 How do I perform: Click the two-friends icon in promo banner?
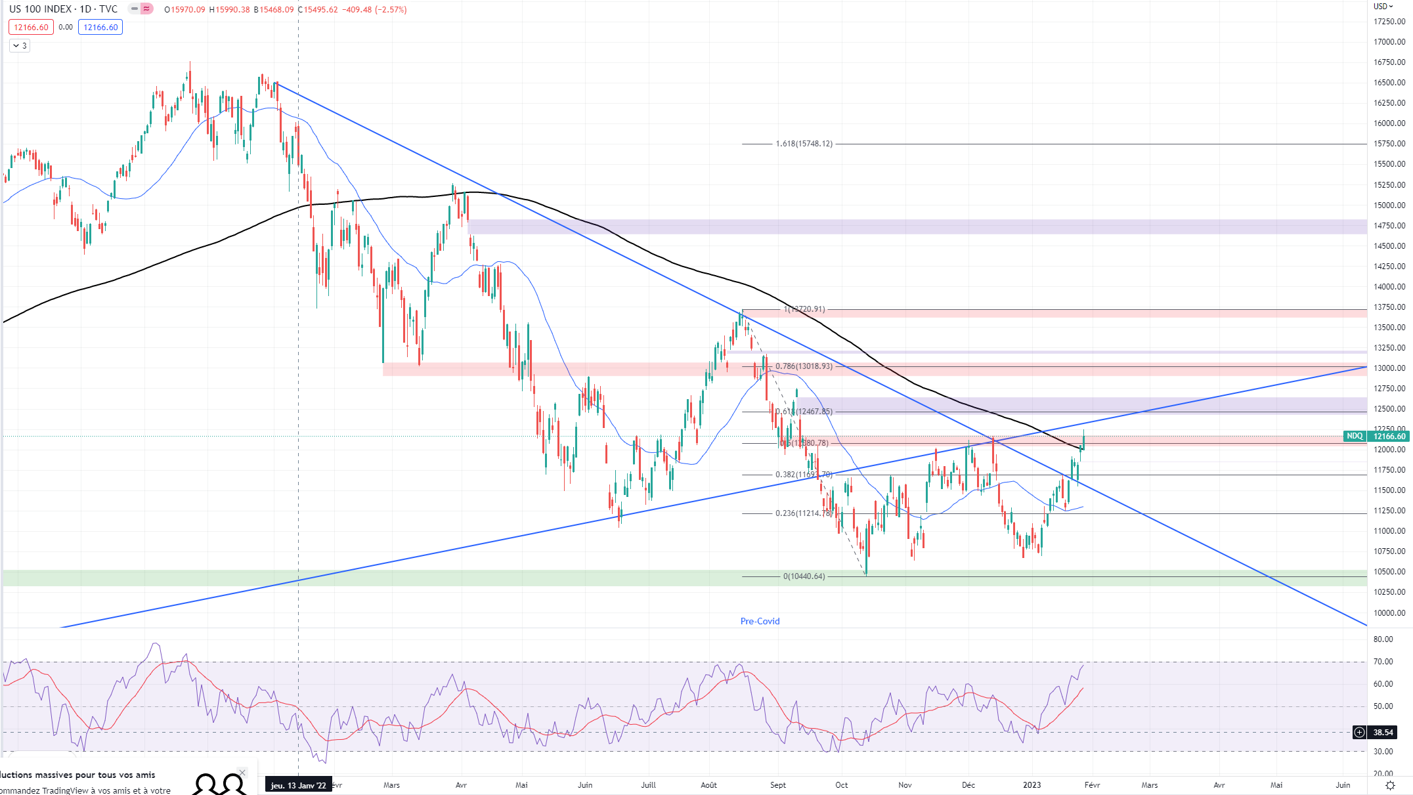tap(220, 784)
